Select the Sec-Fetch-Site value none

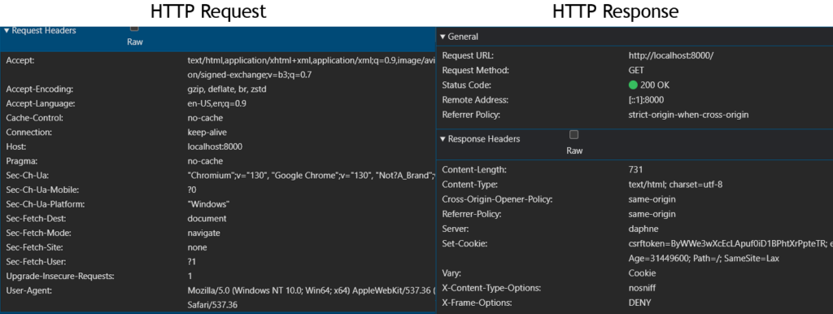[x=197, y=247]
